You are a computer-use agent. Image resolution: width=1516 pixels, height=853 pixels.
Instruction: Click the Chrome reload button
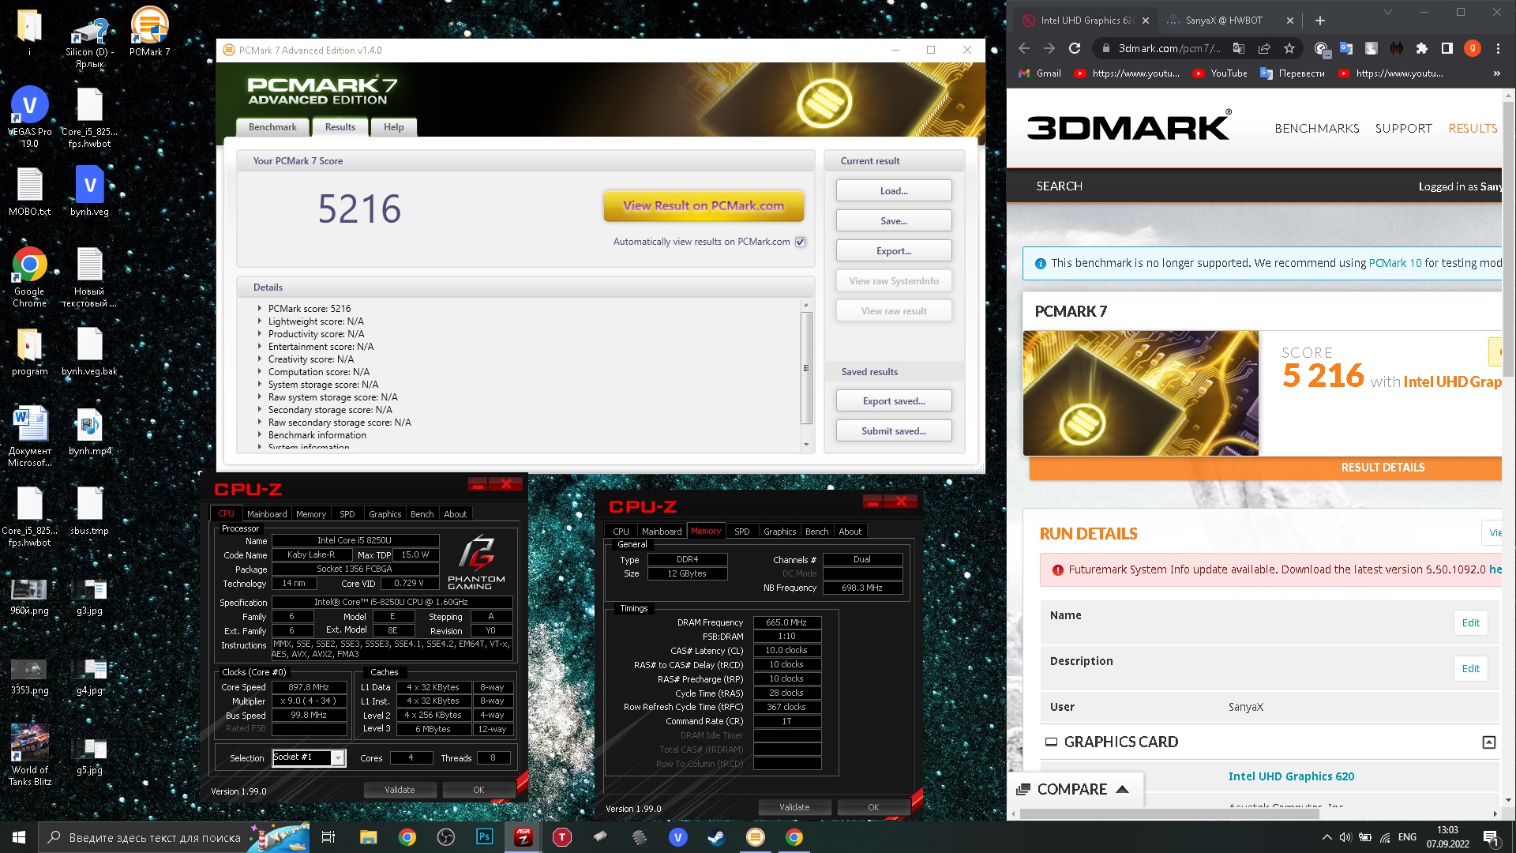tap(1075, 48)
